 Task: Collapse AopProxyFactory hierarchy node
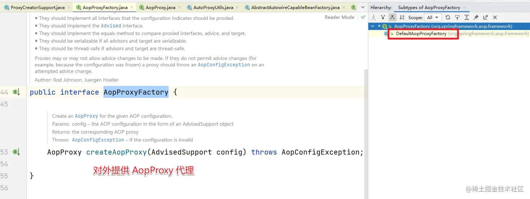click(373, 26)
